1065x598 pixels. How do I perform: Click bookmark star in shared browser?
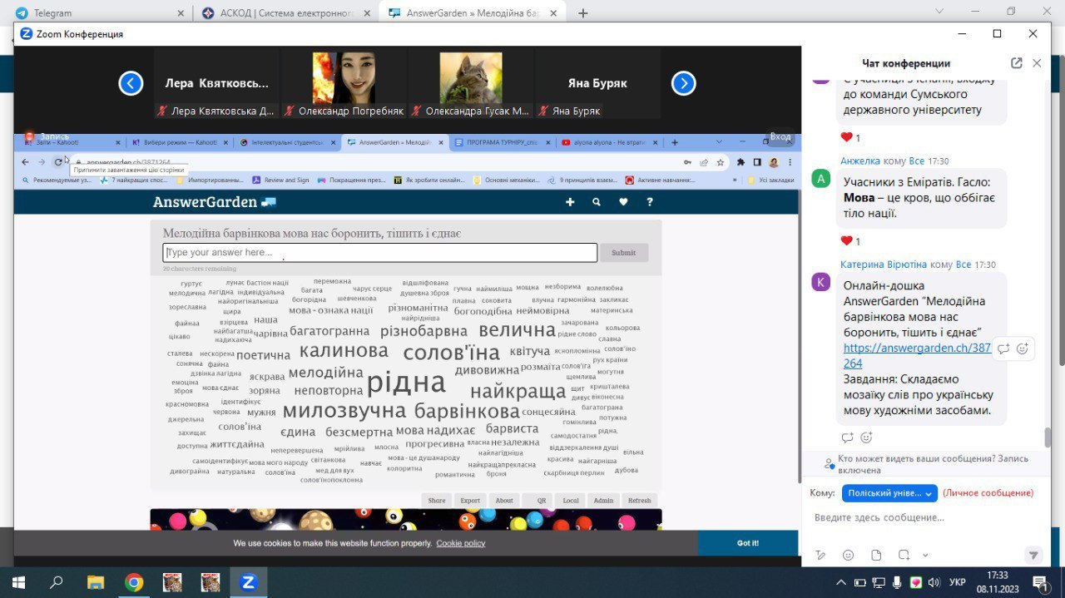click(x=720, y=162)
